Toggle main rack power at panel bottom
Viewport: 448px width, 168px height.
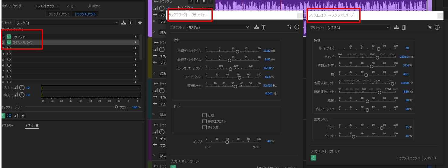point(3,116)
